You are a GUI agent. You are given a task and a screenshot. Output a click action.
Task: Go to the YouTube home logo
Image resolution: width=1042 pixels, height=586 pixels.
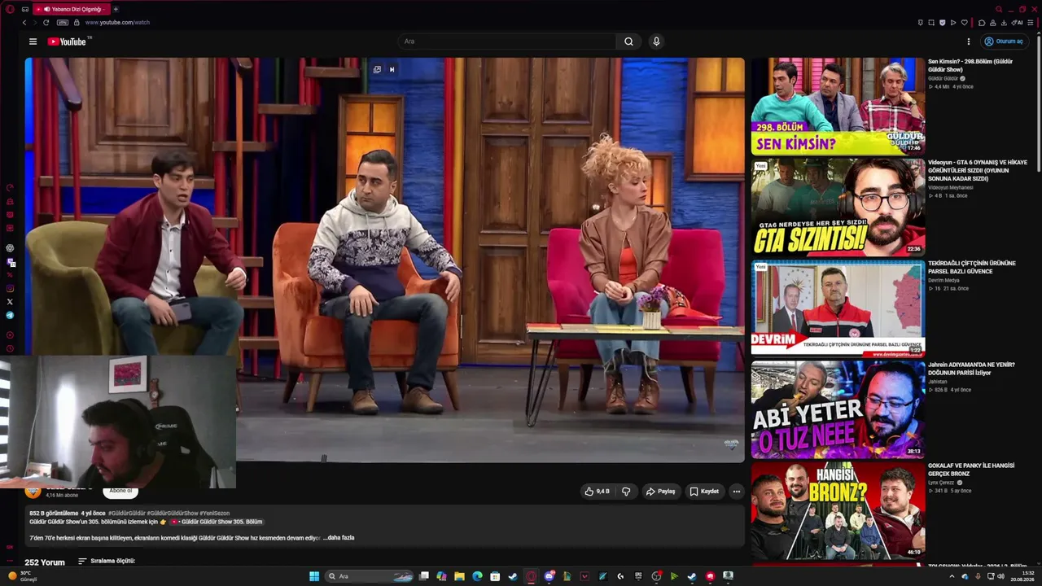(x=67, y=42)
